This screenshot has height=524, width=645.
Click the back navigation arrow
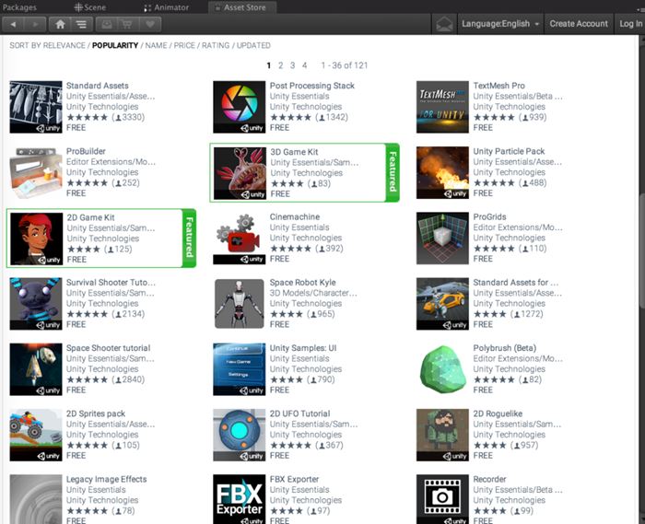(x=14, y=24)
